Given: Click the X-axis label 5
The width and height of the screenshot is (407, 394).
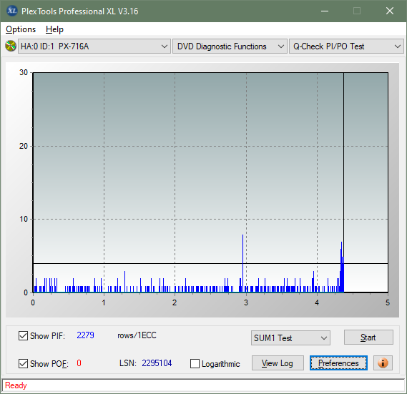Looking at the screenshot, I should pyautogui.click(x=388, y=302).
